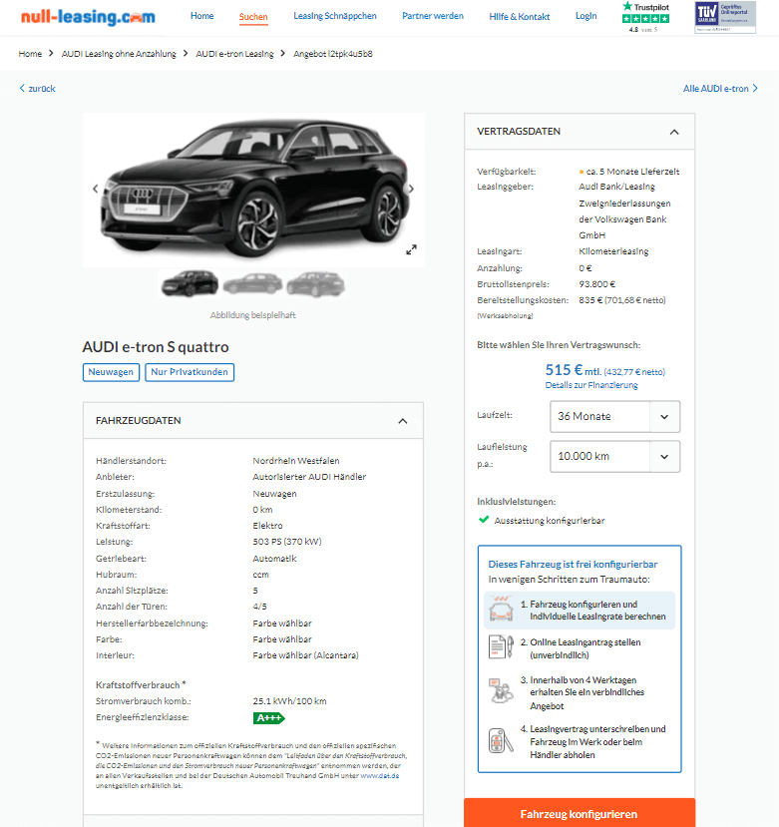Click the null-leasing.com logo
779x827 pixels.
point(88,17)
